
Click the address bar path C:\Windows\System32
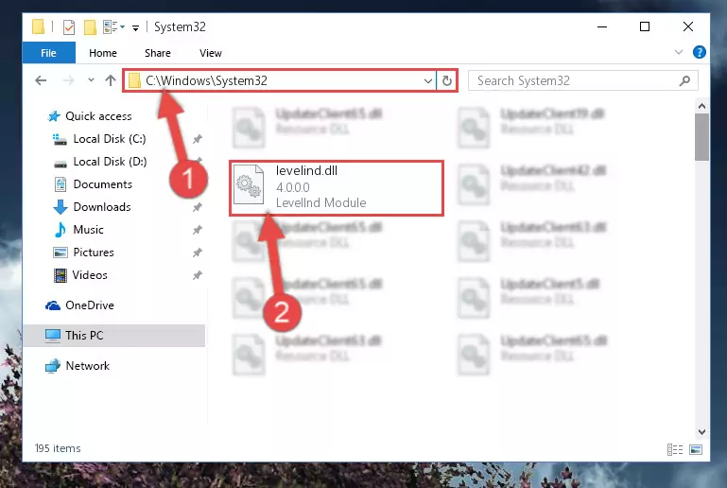pos(206,80)
